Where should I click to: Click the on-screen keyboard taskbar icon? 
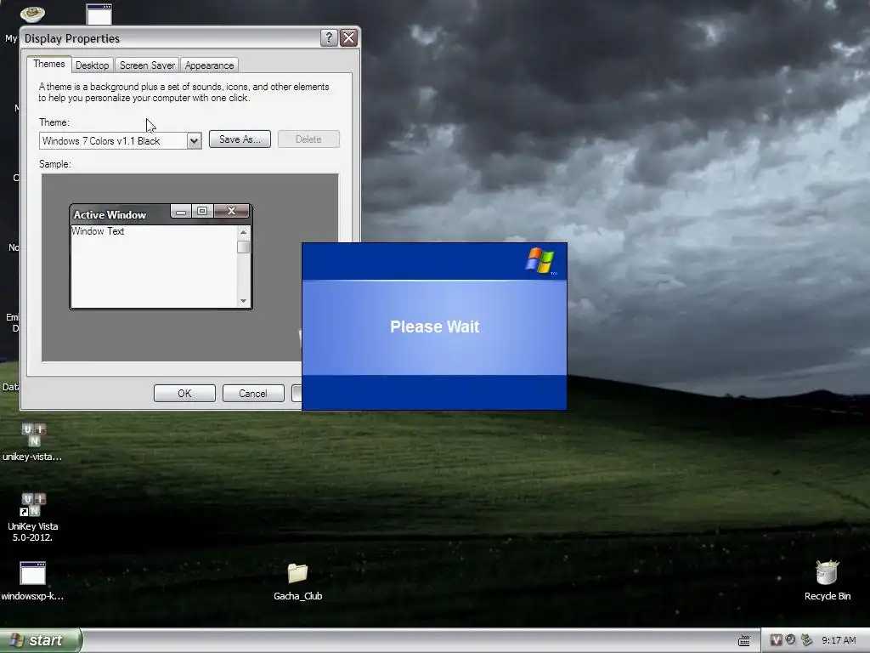click(744, 641)
